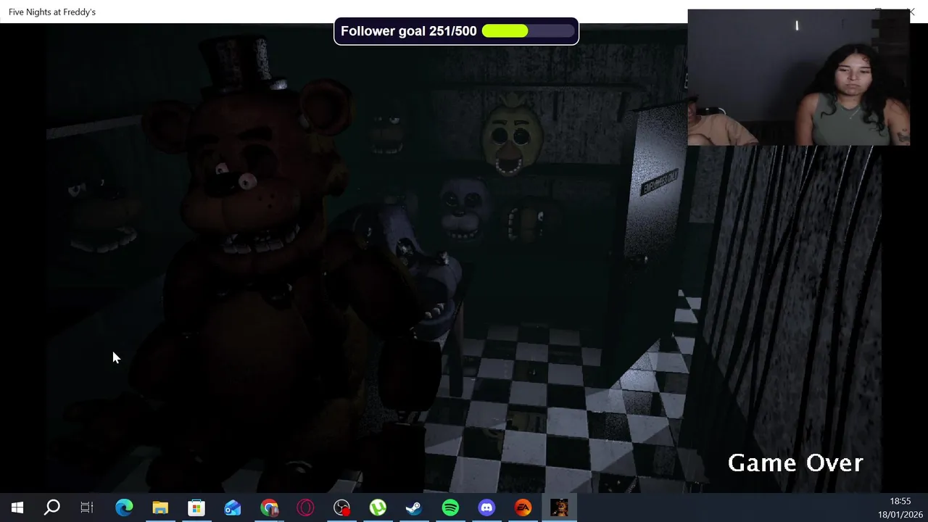Select Five Nights at Freddy's taskbar icon
928x522 pixels.
coord(559,507)
